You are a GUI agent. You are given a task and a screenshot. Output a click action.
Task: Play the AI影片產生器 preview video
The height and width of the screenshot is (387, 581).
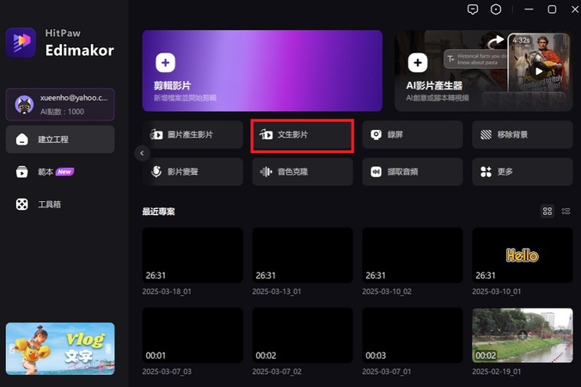(538, 71)
